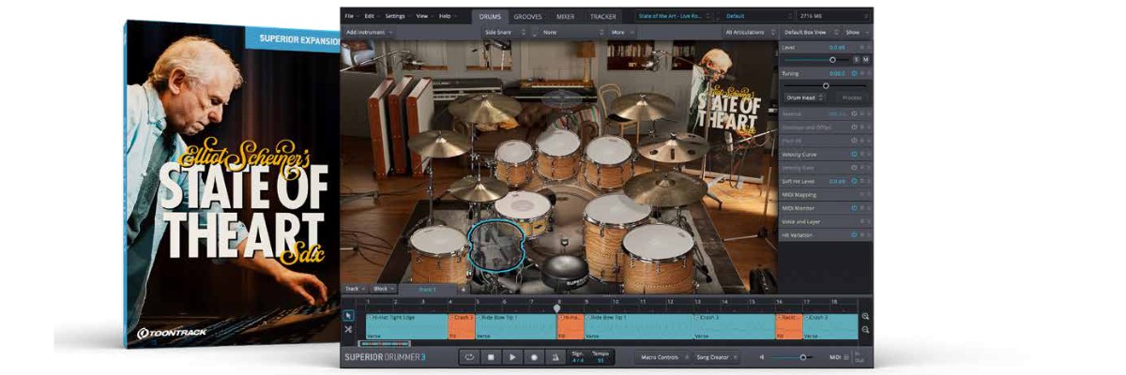Click the Process button
Image resolution: width=1126 pixels, height=375 pixels.
852,97
